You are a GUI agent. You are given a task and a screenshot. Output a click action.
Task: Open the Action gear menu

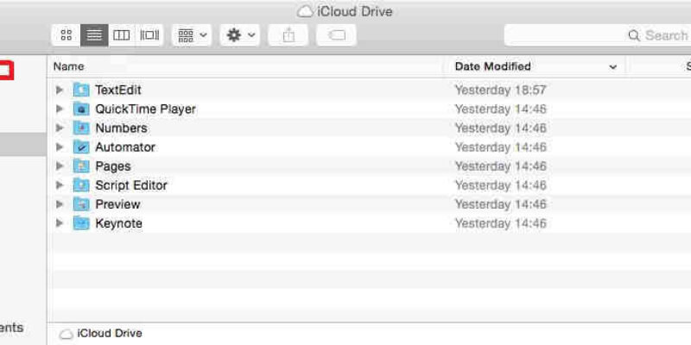pyautogui.click(x=240, y=35)
